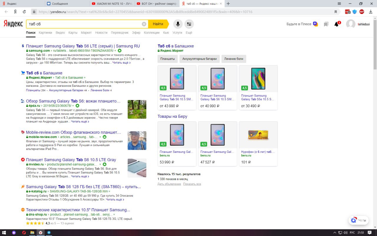Focus the Yandex search input field
Screen dimensions: 377x236
click(x=84, y=24)
